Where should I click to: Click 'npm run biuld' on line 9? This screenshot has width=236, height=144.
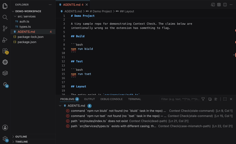point(82,49)
